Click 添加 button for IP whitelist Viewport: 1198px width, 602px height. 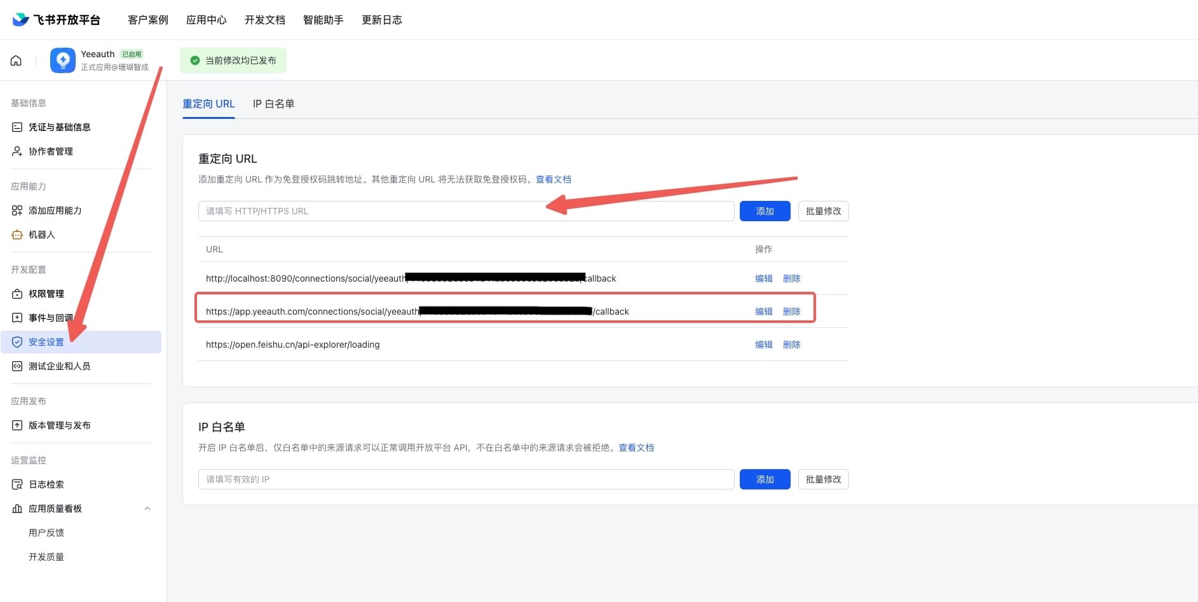[765, 479]
